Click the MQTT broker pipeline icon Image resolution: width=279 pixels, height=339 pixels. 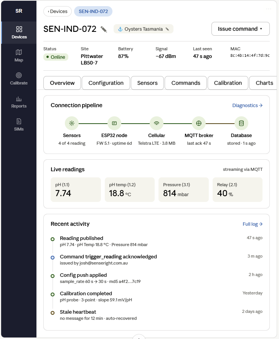[x=199, y=123]
